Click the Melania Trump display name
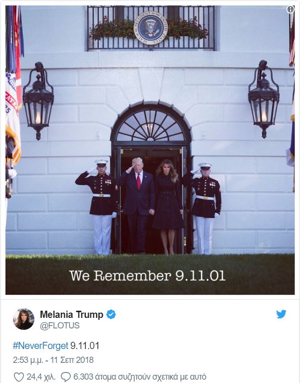The width and height of the screenshot is (302, 383). (x=71, y=315)
